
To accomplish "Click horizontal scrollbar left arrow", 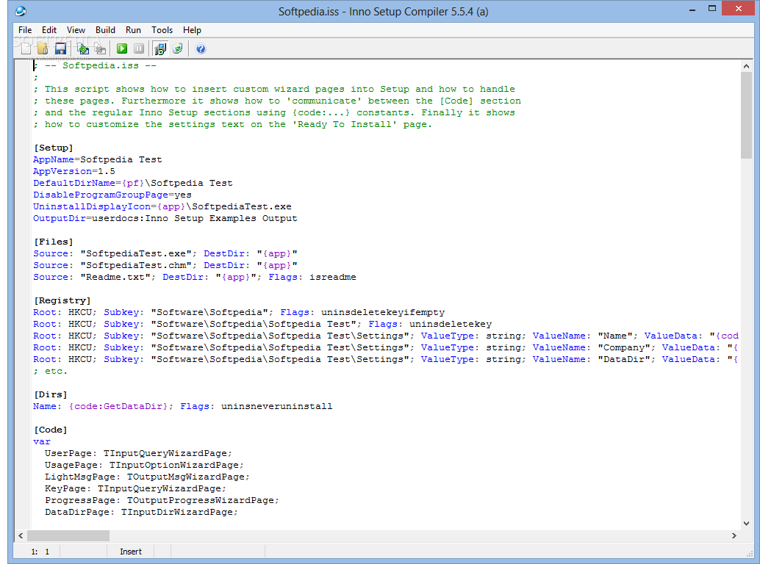I will click(x=21, y=535).
